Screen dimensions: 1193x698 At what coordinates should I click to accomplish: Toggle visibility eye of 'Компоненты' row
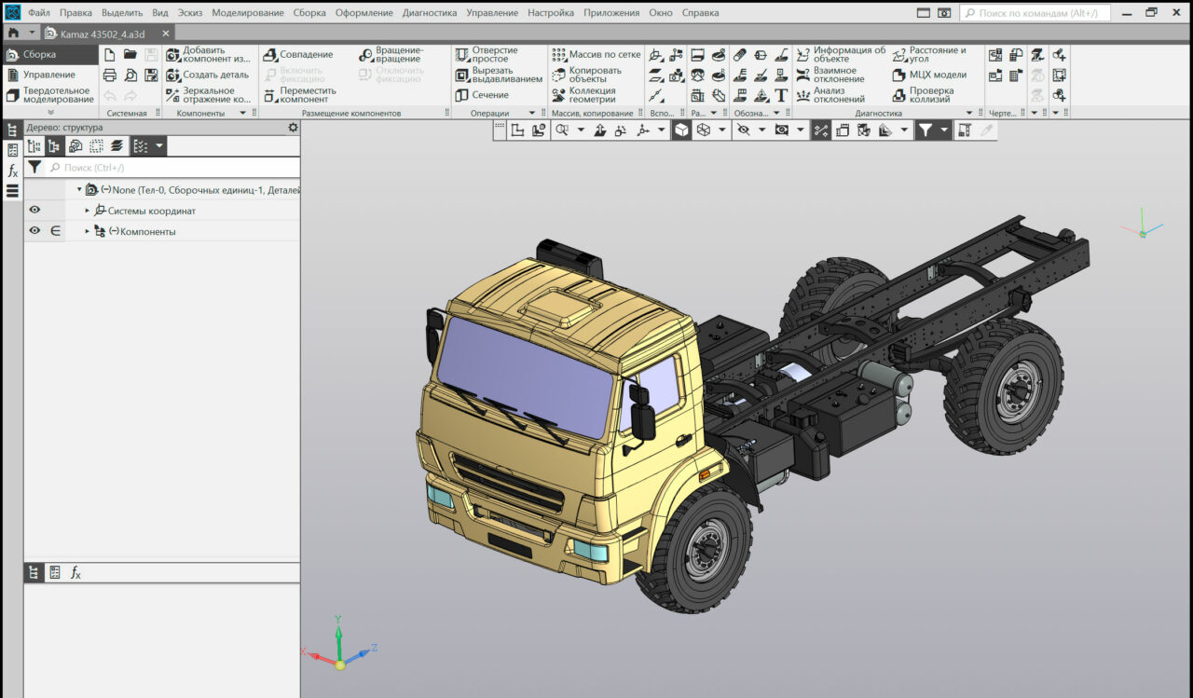click(34, 231)
